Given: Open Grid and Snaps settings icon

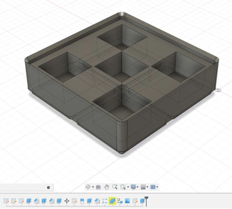Looking at the screenshot, I should pos(143,187).
